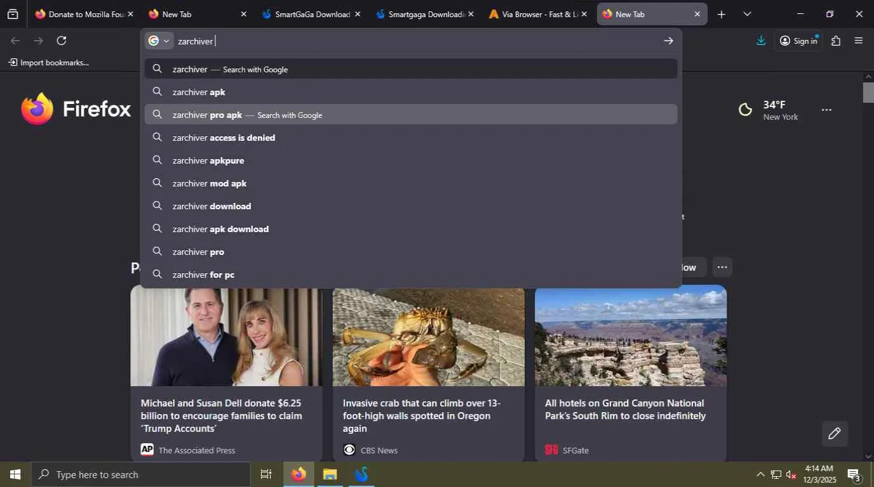Close the active New Tab tab

point(697,14)
